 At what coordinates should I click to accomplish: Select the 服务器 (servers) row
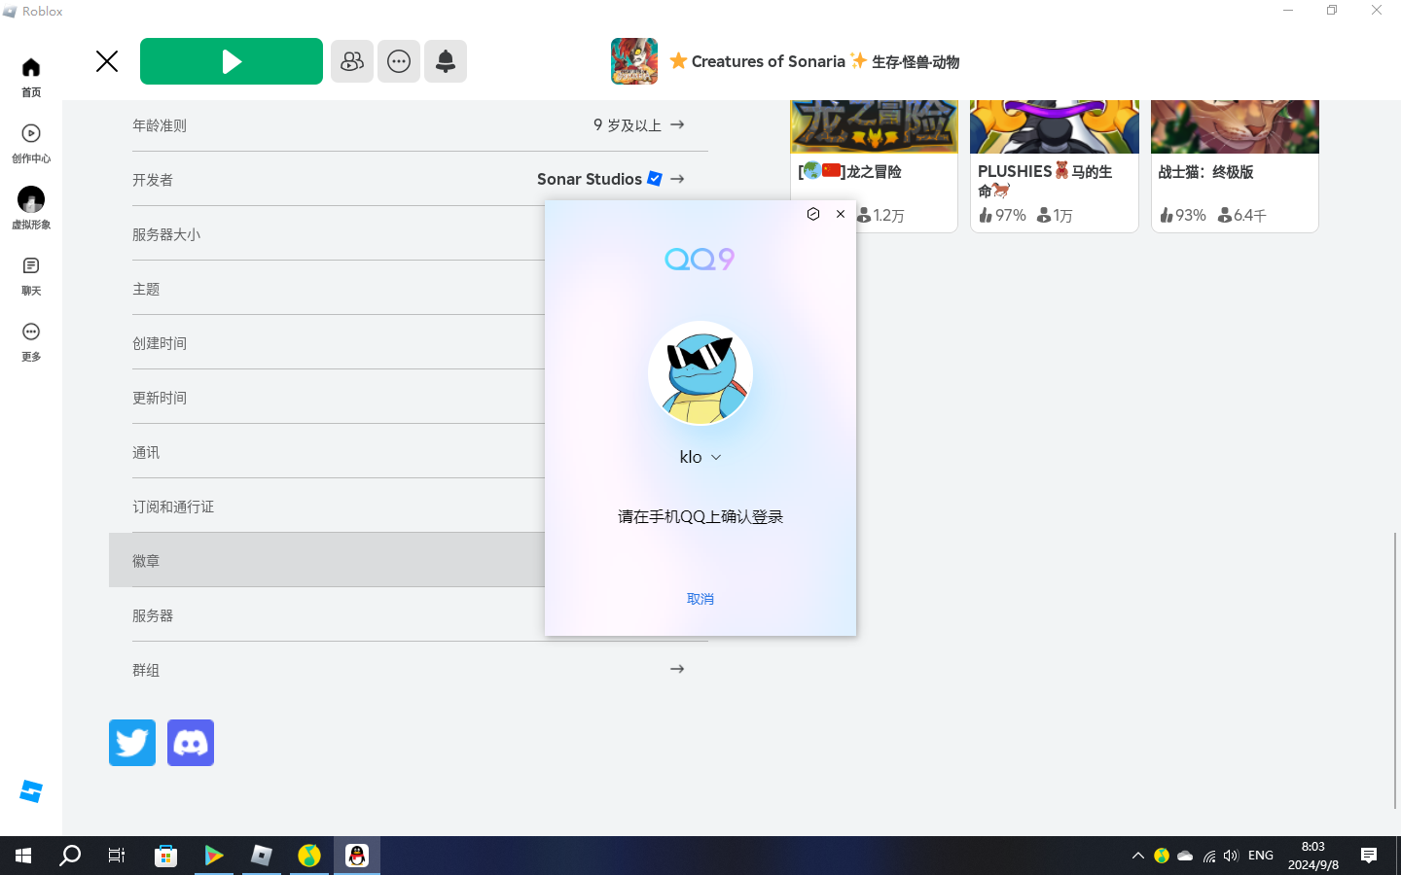tap(339, 614)
